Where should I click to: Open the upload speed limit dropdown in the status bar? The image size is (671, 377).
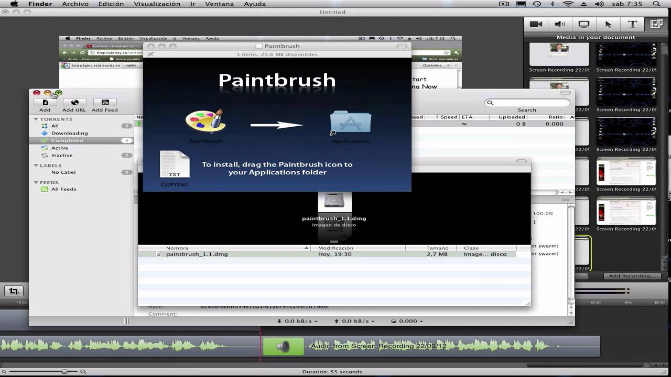(x=354, y=321)
